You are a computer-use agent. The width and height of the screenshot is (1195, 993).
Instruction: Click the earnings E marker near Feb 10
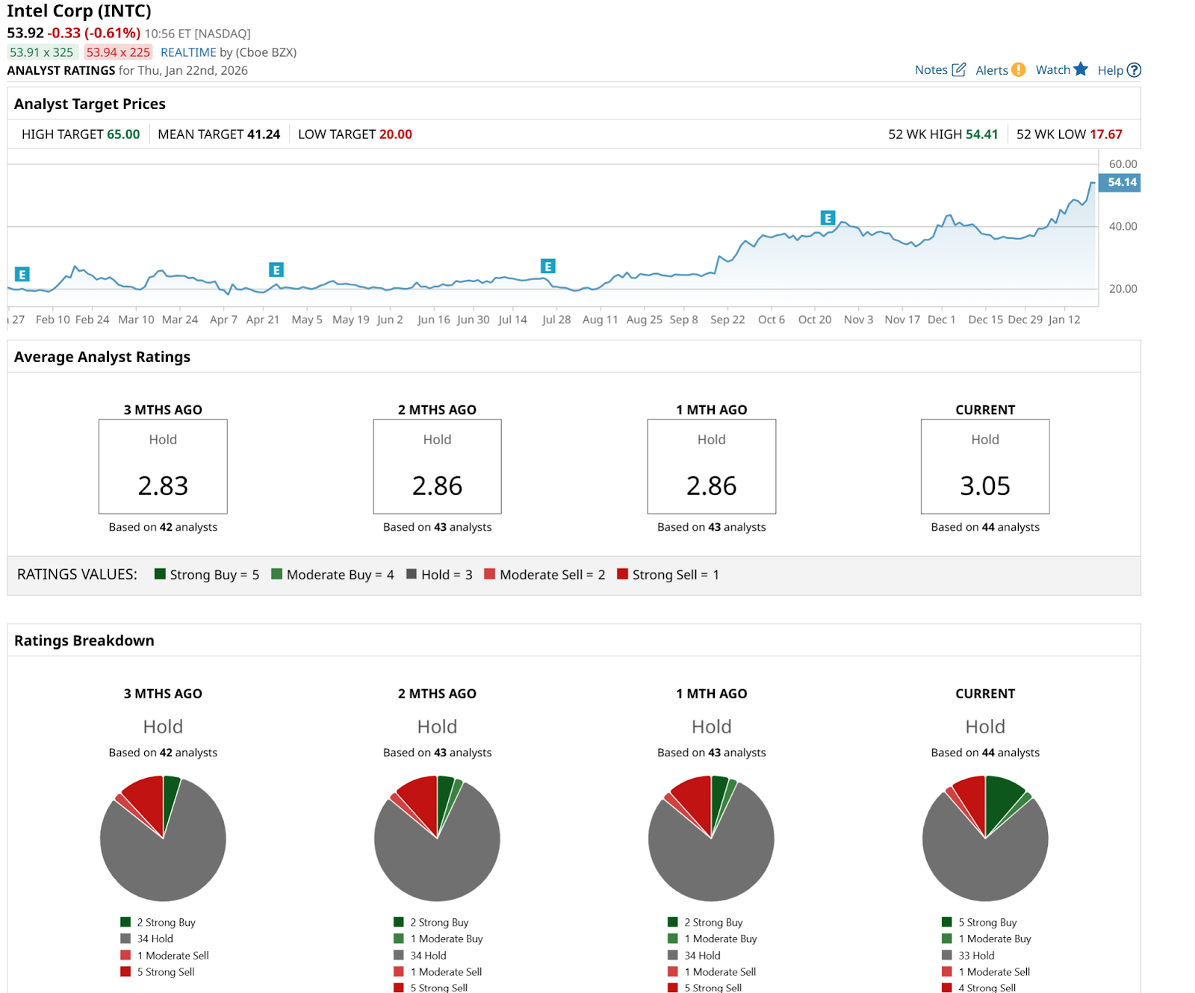coord(22,274)
